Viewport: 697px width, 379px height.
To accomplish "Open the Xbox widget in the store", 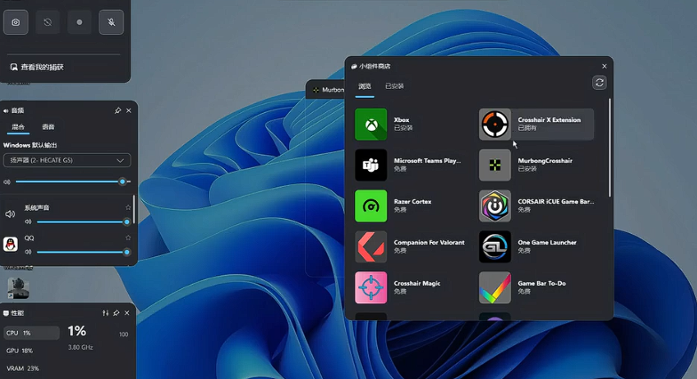I will [x=371, y=124].
